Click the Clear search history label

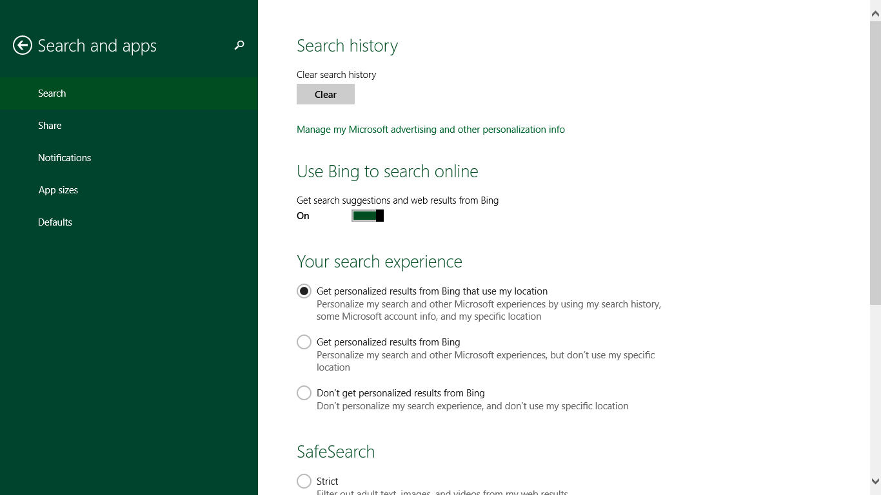click(x=336, y=75)
